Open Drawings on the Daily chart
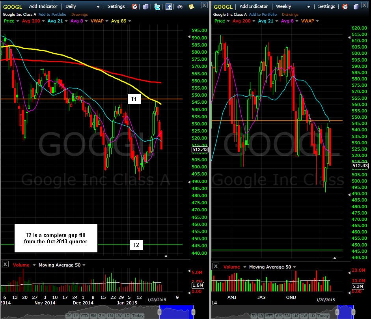 tap(80, 15)
